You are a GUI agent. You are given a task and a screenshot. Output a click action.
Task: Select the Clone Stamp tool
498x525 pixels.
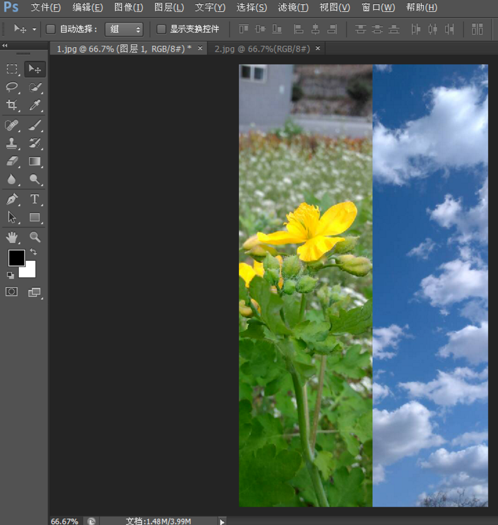[12, 143]
